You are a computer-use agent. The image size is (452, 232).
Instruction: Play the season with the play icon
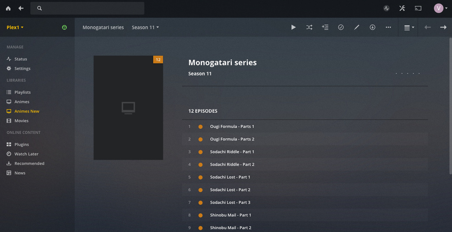pos(294,27)
